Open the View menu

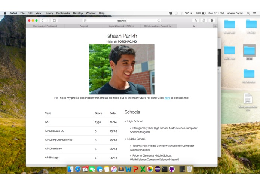click(38, 13)
